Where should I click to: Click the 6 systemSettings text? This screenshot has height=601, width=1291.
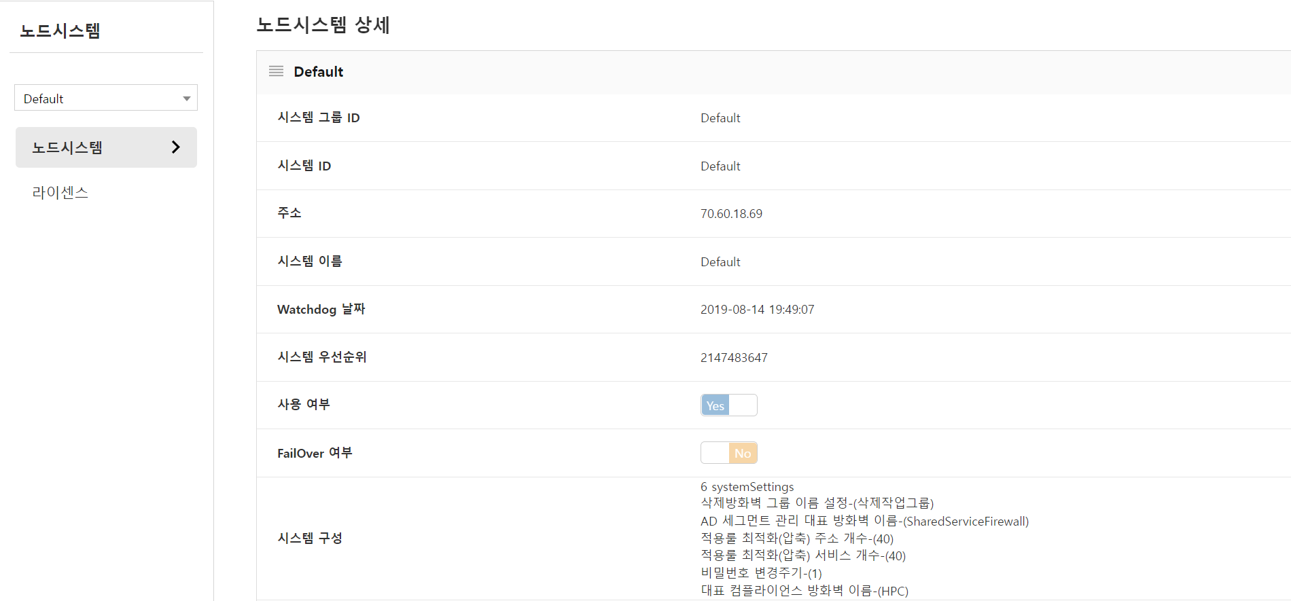click(747, 487)
